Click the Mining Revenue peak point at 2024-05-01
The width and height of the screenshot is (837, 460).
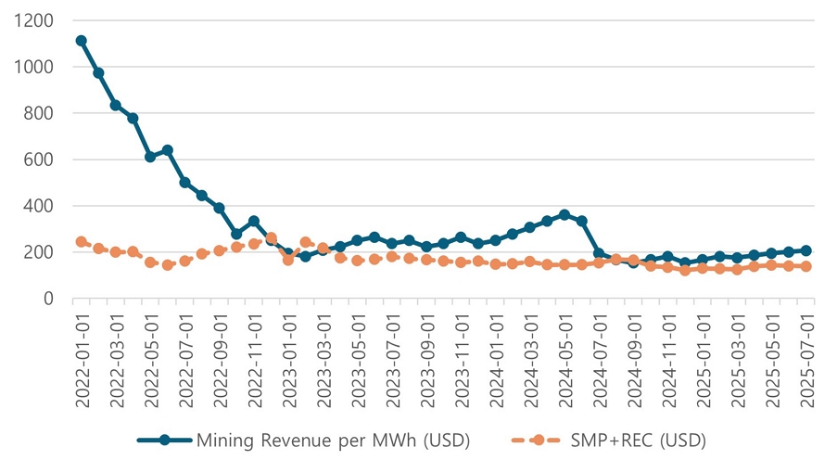[x=564, y=215]
